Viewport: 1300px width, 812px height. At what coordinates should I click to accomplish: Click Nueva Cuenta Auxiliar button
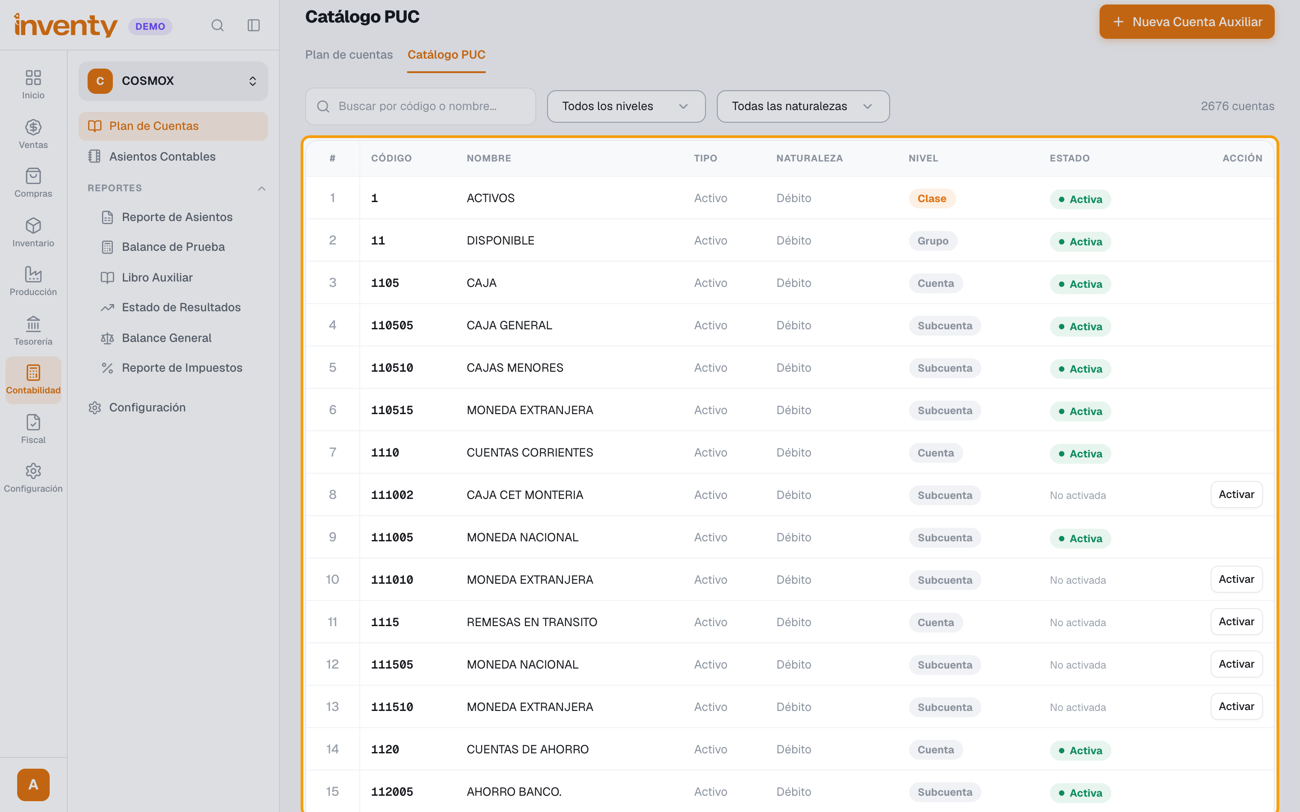1187,22
